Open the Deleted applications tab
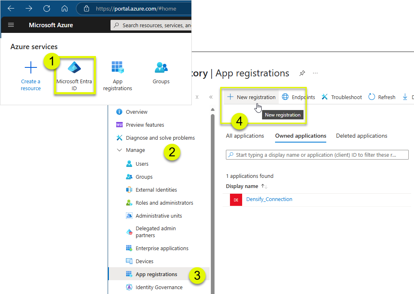Viewport: 414px width, 294px height. point(362,136)
